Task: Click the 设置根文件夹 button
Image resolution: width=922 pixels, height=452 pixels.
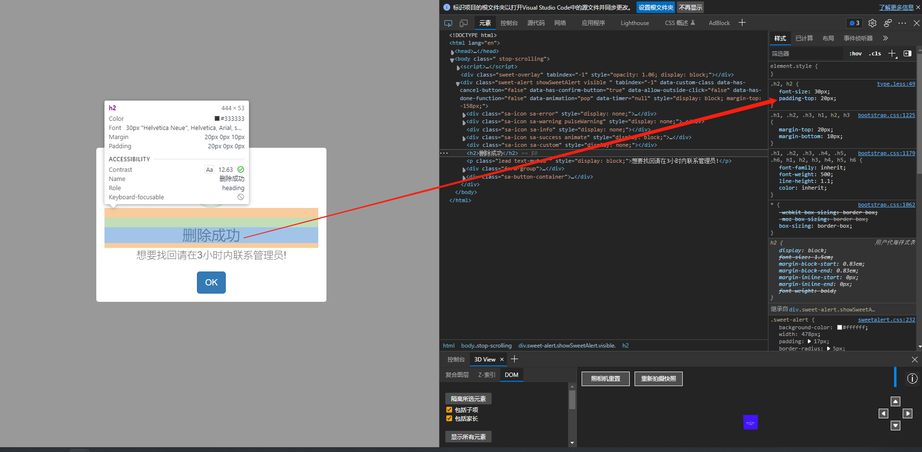Action: (656, 7)
